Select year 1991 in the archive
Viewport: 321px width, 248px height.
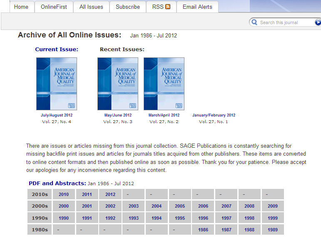87,218
